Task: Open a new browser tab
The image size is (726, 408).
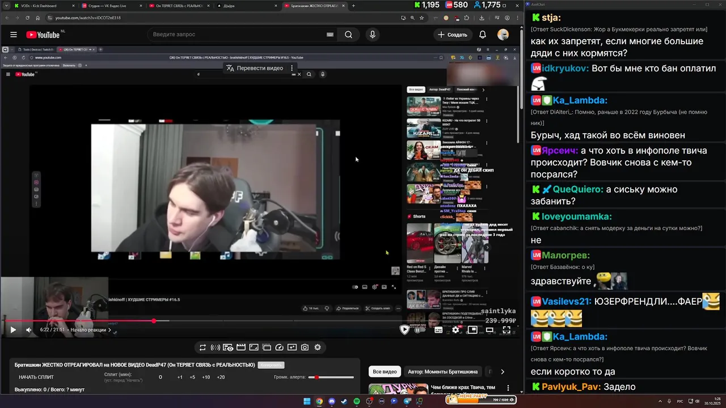Action: click(353, 6)
